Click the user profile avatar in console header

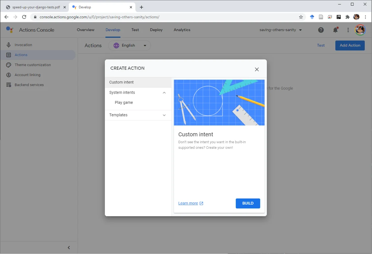360,30
